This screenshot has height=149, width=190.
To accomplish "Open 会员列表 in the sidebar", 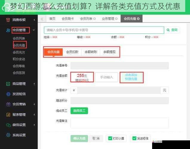I will [x=19, y=38].
